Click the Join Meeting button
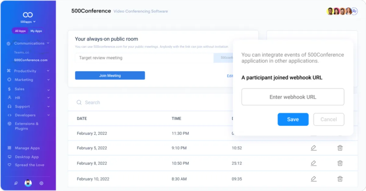 click(x=110, y=75)
